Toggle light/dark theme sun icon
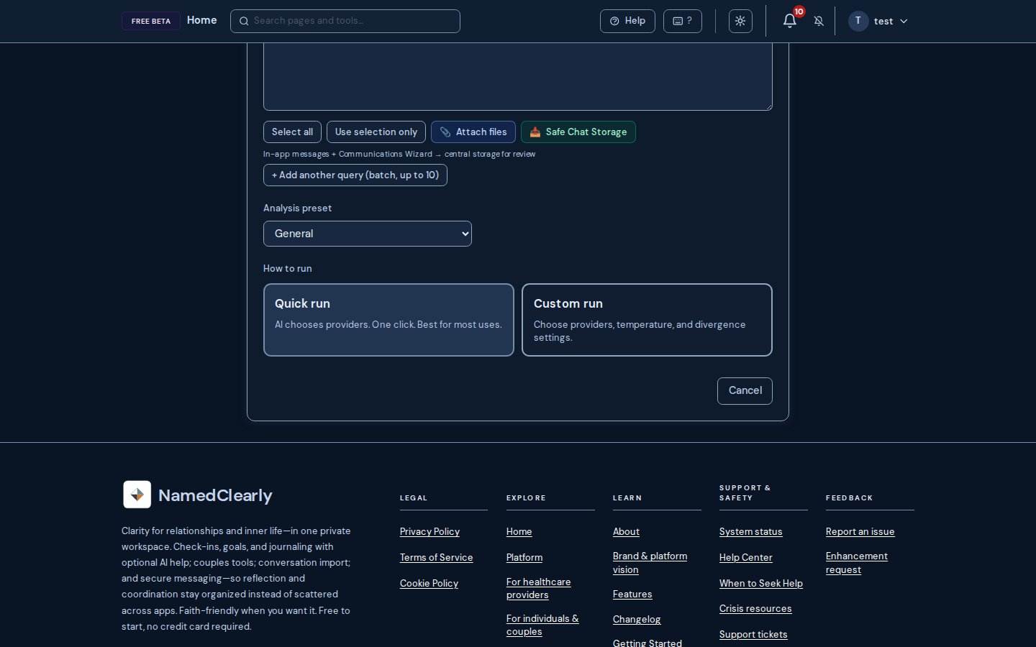Screen dimensions: 1036x647 click(740, 22)
